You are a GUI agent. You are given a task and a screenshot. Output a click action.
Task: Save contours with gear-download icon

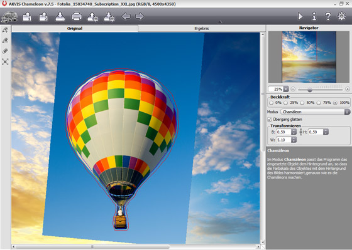tap(109, 17)
